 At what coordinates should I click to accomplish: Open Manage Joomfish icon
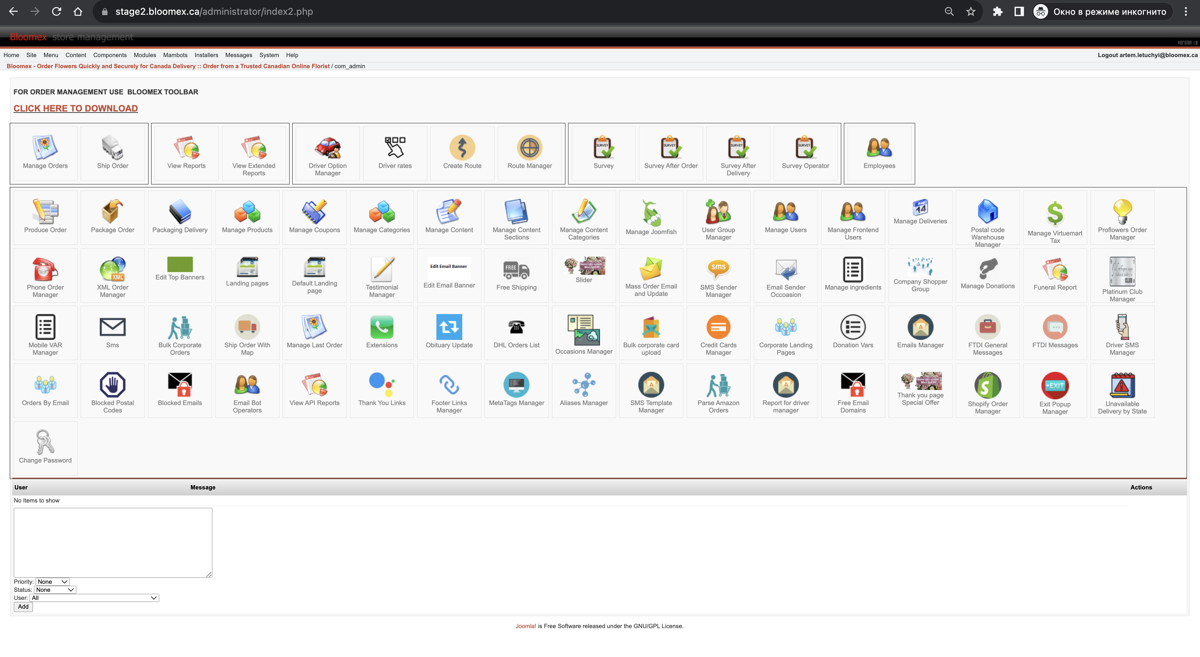tap(651, 212)
